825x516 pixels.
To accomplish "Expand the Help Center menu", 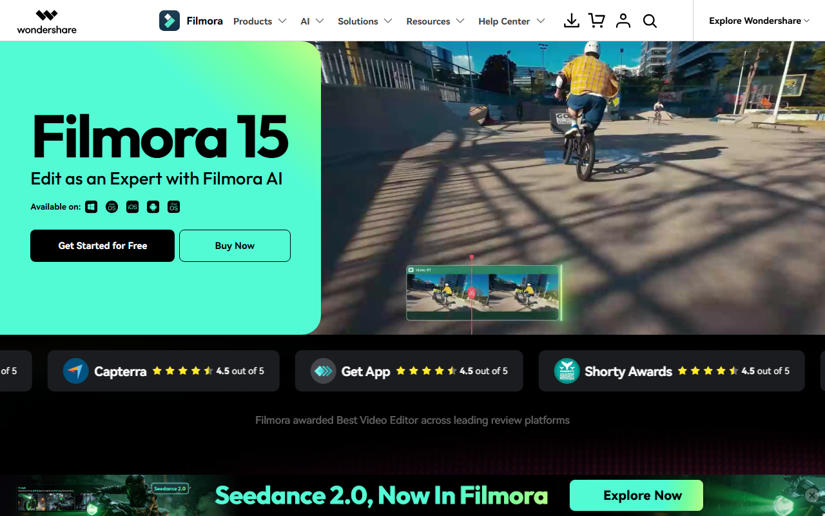I will [511, 21].
